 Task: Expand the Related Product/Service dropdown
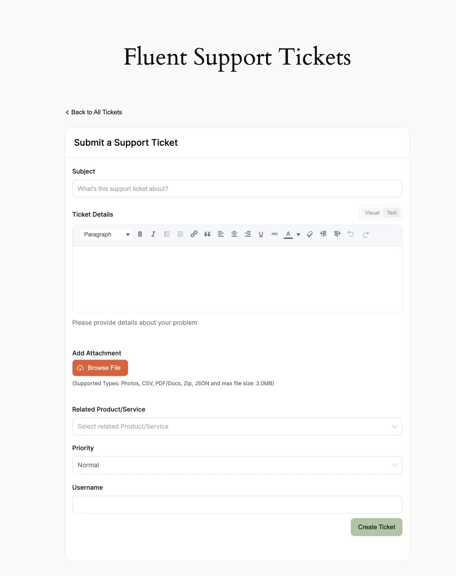pos(237,426)
